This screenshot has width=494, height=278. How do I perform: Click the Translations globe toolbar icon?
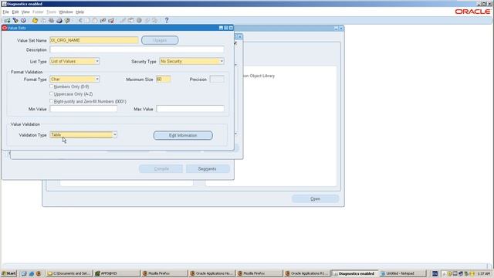(x=139, y=21)
